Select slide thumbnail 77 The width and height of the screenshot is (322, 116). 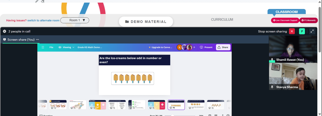click(196, 105)
